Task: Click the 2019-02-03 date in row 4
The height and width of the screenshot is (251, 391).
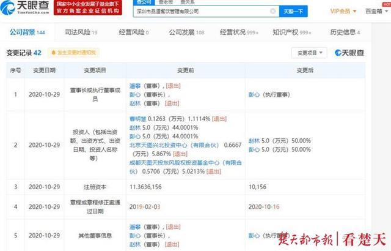Action: point(145,207)
